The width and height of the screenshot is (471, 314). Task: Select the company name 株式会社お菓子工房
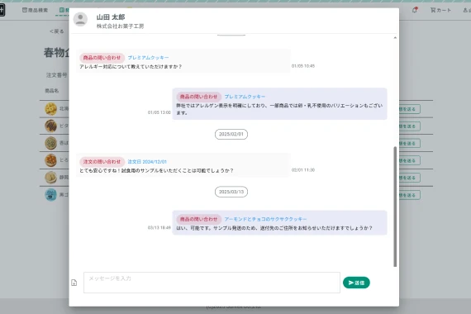[120, 26]
